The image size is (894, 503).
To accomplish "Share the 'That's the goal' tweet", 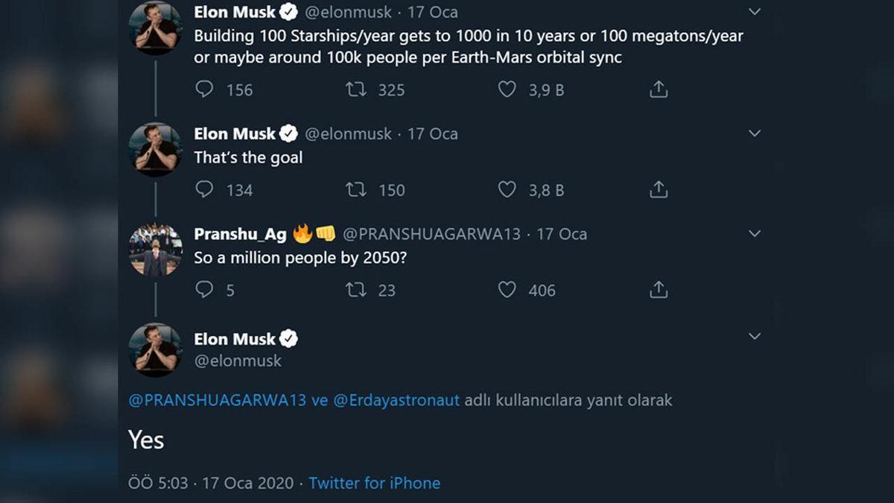I will 658,189.
